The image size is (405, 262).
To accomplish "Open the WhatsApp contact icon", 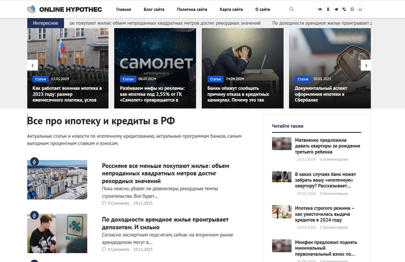I will point(352,9).
